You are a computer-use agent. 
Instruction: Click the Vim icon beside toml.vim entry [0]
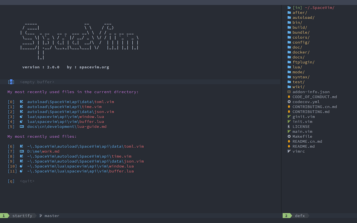[x=21, y=102]
